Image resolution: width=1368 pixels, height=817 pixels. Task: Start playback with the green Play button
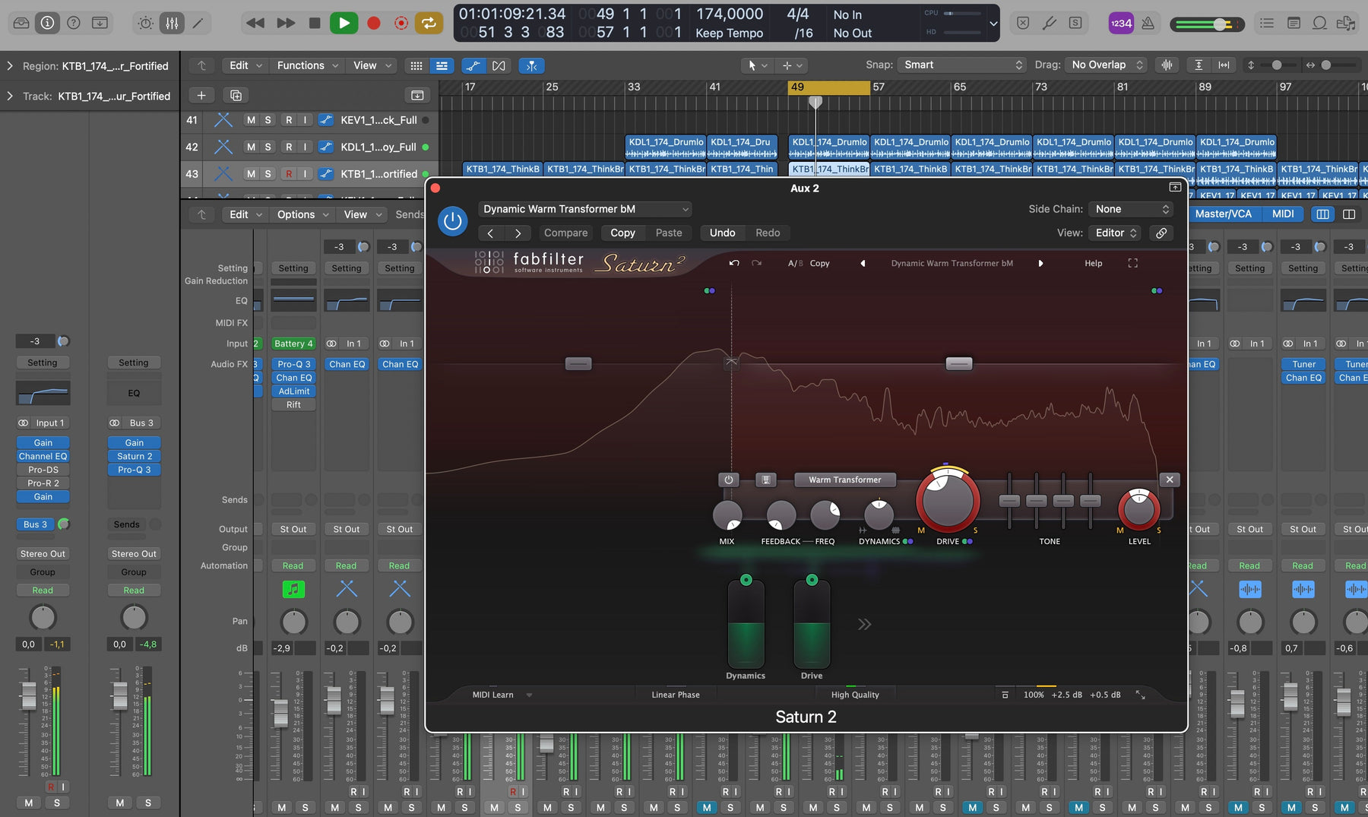(344, 23)
